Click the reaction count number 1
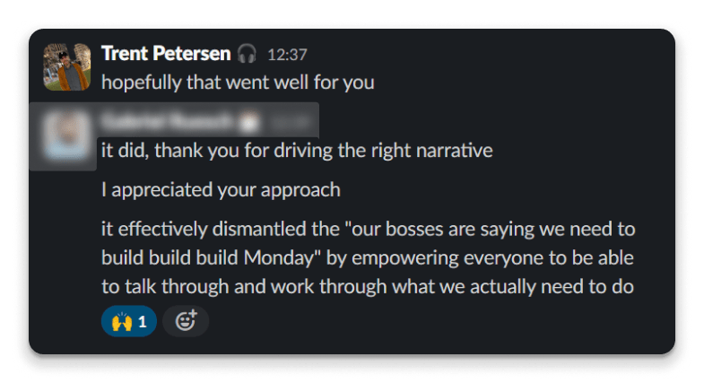The width and height of the screenshot is (704, 383). tap(142, 320)
